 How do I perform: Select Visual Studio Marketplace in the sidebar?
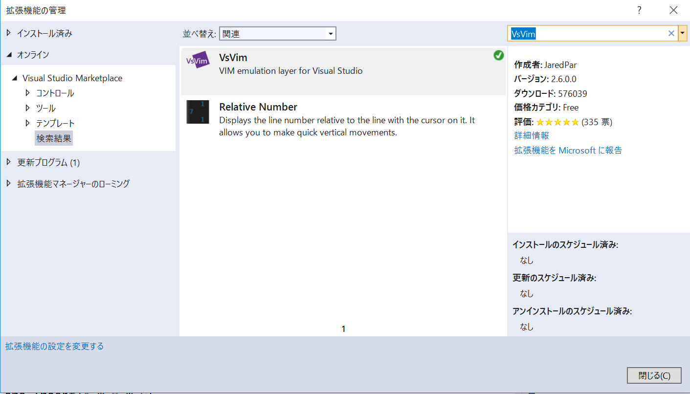[72, 78]
